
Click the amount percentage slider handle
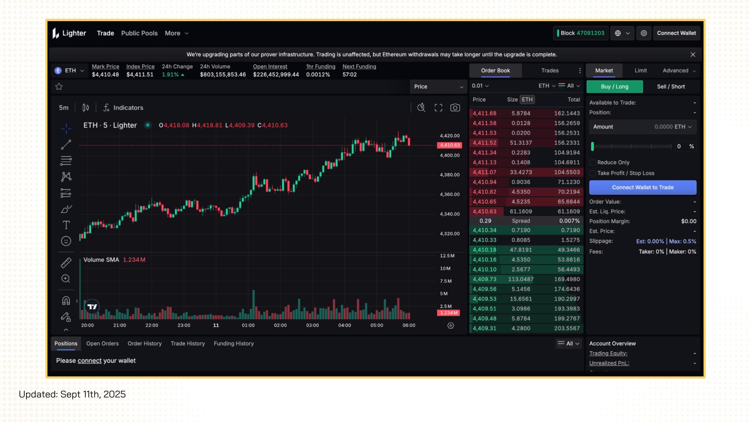coord(592,146)
